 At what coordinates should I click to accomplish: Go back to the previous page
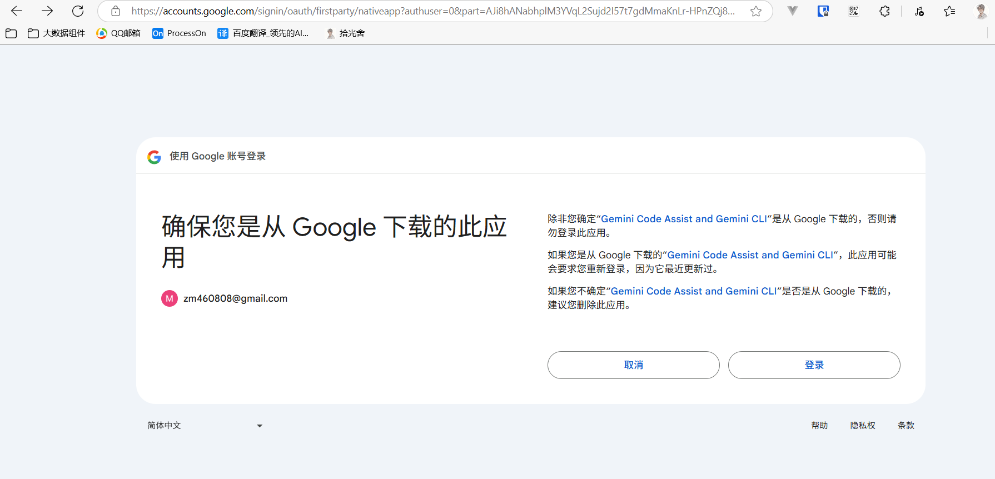tap(17, 11)
